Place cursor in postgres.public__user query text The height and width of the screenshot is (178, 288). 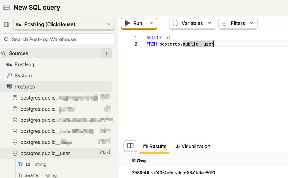click(187, 44)
